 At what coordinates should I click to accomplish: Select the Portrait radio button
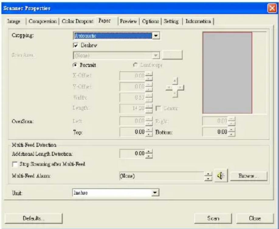[x=75, y=65]
